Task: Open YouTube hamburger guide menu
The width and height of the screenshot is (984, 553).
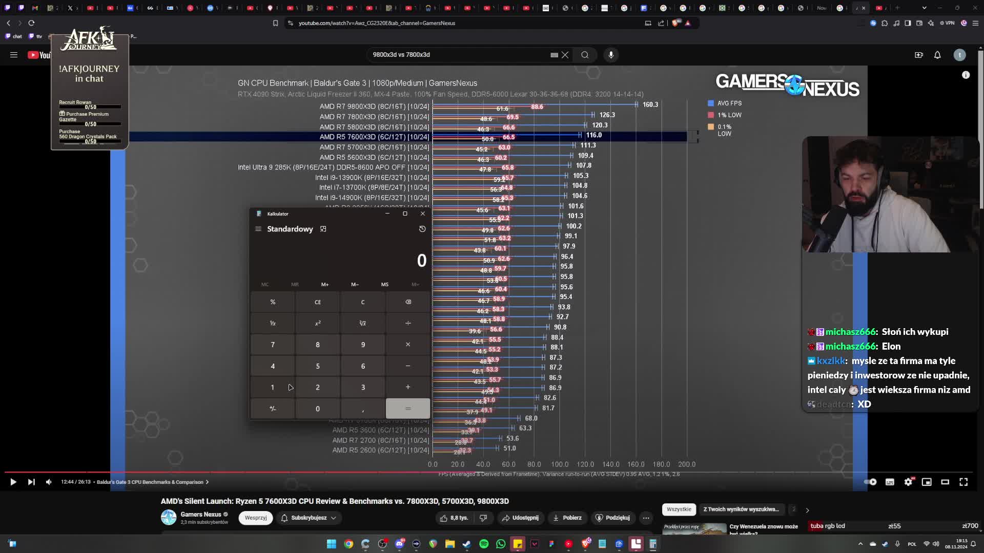Action: tap(14, 55)
